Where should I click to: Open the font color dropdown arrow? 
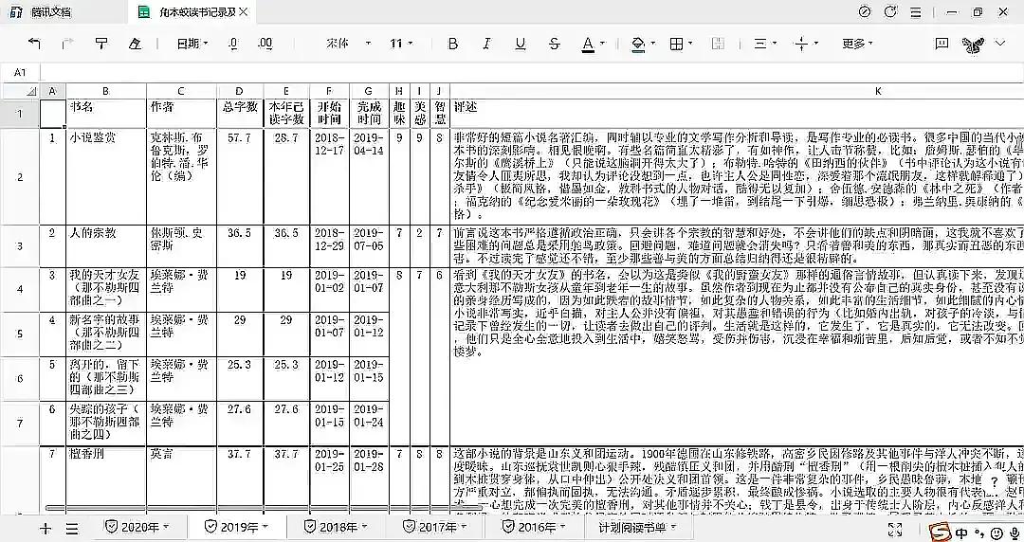pos(601,44)
